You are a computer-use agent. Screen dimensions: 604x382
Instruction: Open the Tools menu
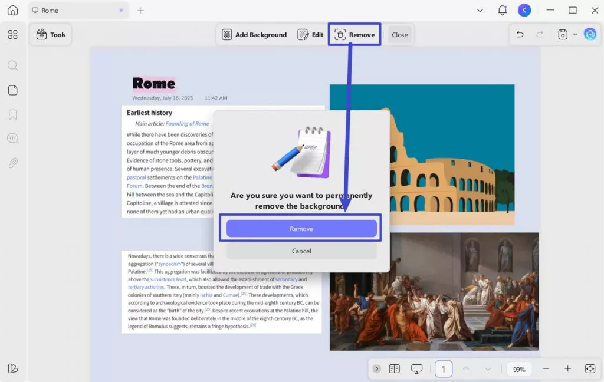(51, 35)
